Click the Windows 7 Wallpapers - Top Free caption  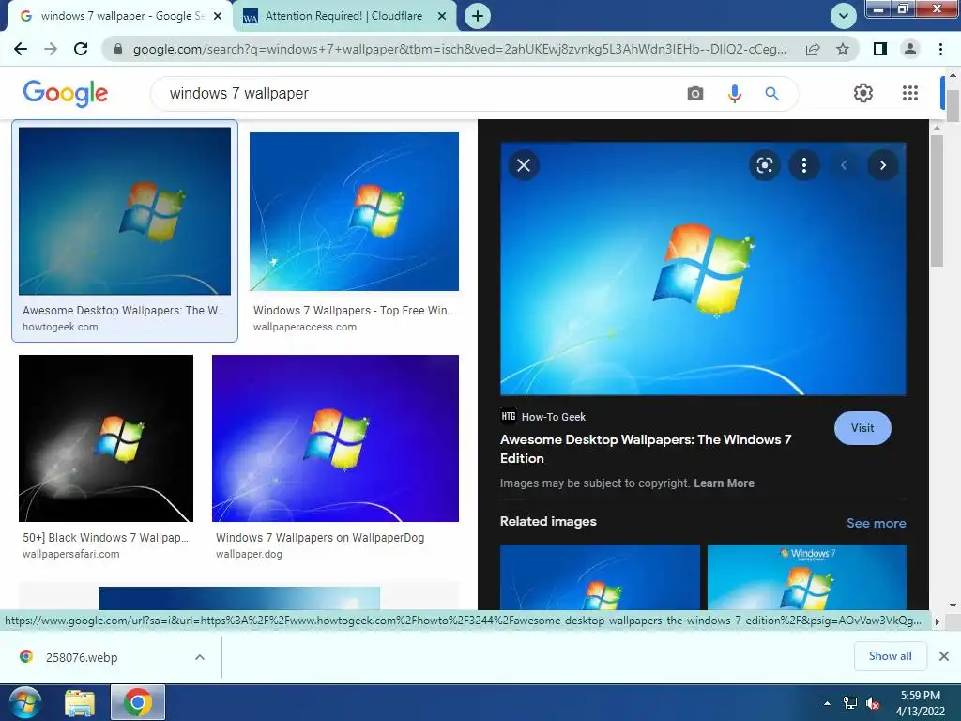(354, 310)
